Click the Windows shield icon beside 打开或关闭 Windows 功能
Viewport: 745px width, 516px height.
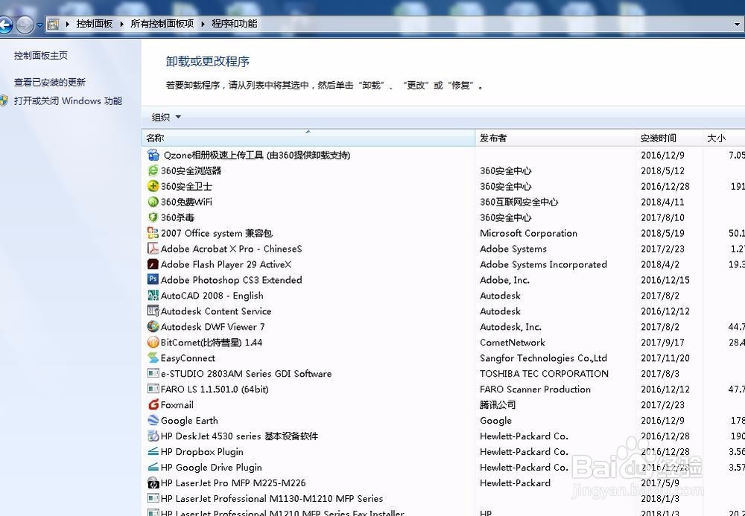[x=4, y=101]
